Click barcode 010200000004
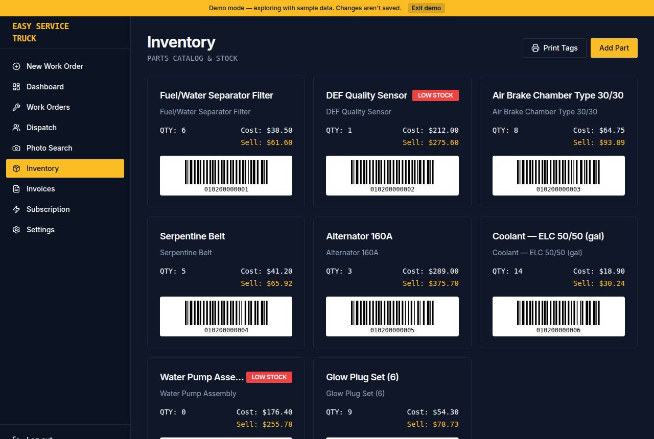The height and width of the screenshot is (439, 654). [226, 316]
